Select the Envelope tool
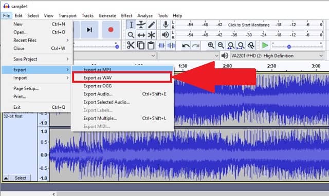Viewport: 329px width, 196px height. pyautogui.click(x=141, y=25)
